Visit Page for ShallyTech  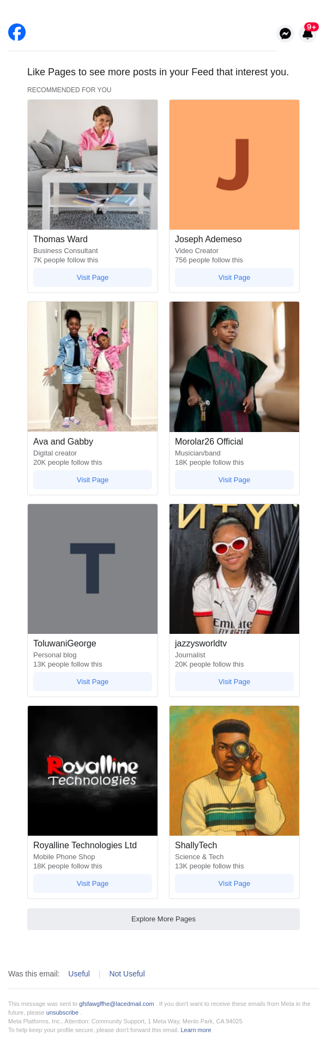click(234, 884)
